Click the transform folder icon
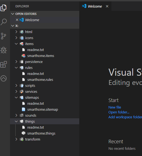This screenshot has height=156, width=142. 22,139
